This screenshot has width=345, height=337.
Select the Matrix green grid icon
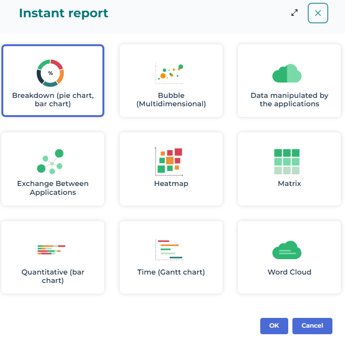tap(287, 161)
